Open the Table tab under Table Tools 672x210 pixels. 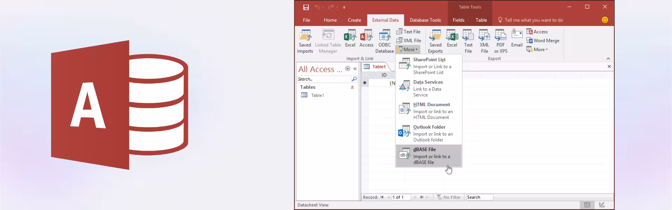(481, 20)
